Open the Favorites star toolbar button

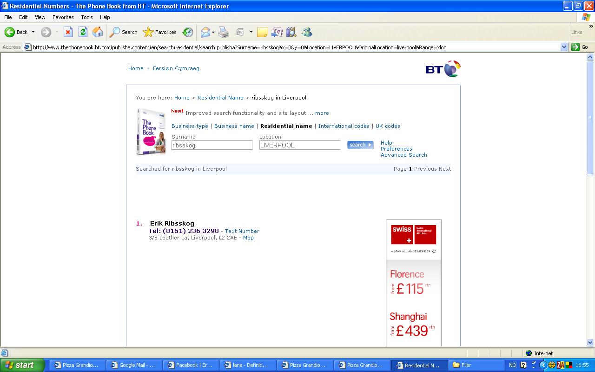tap(159, 32)
